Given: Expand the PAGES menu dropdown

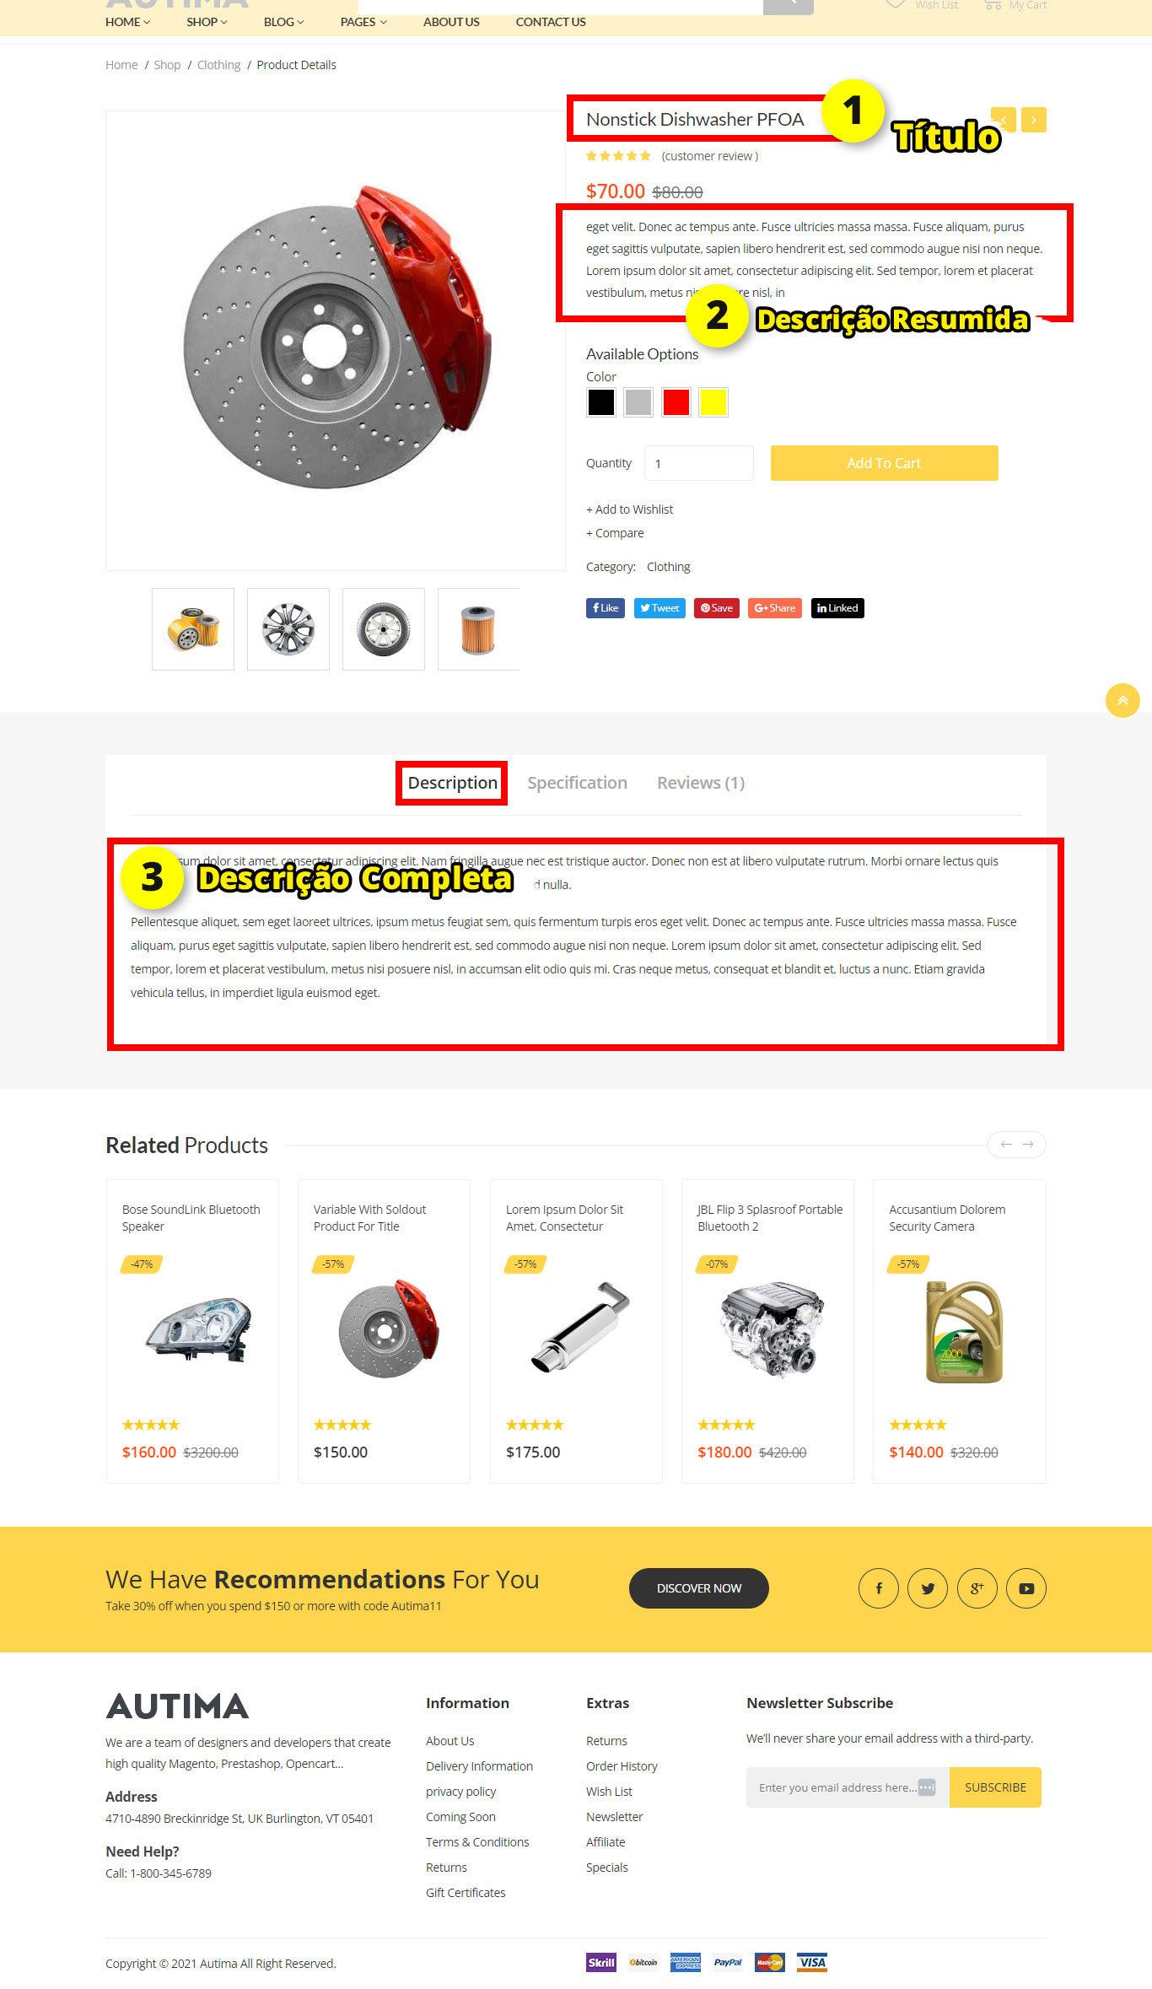Looking at the screenshot, I should [363, 22].
